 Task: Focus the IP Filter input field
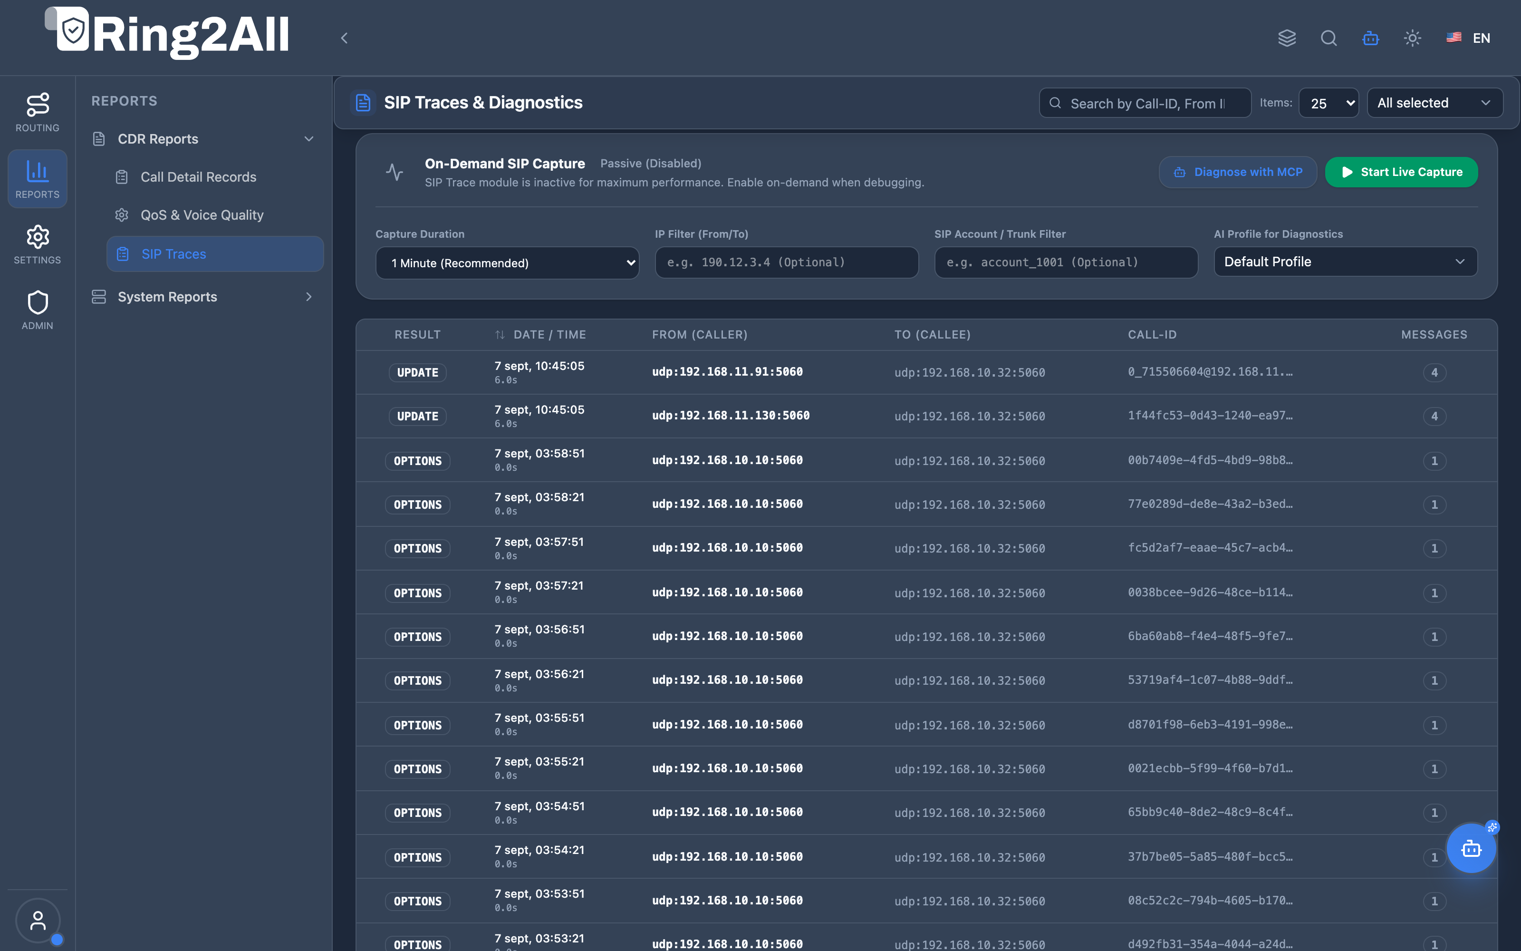coord(787,262)
